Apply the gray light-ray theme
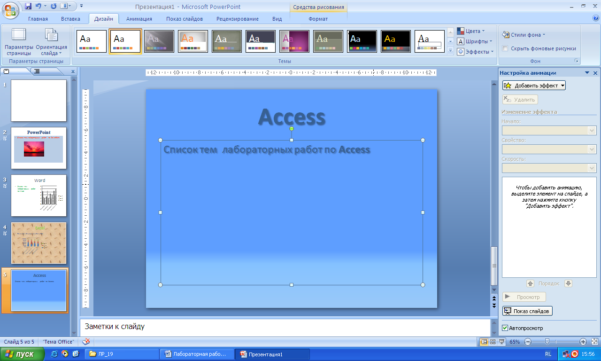Viewport: 601px width, 361px height. coord(159,41)
